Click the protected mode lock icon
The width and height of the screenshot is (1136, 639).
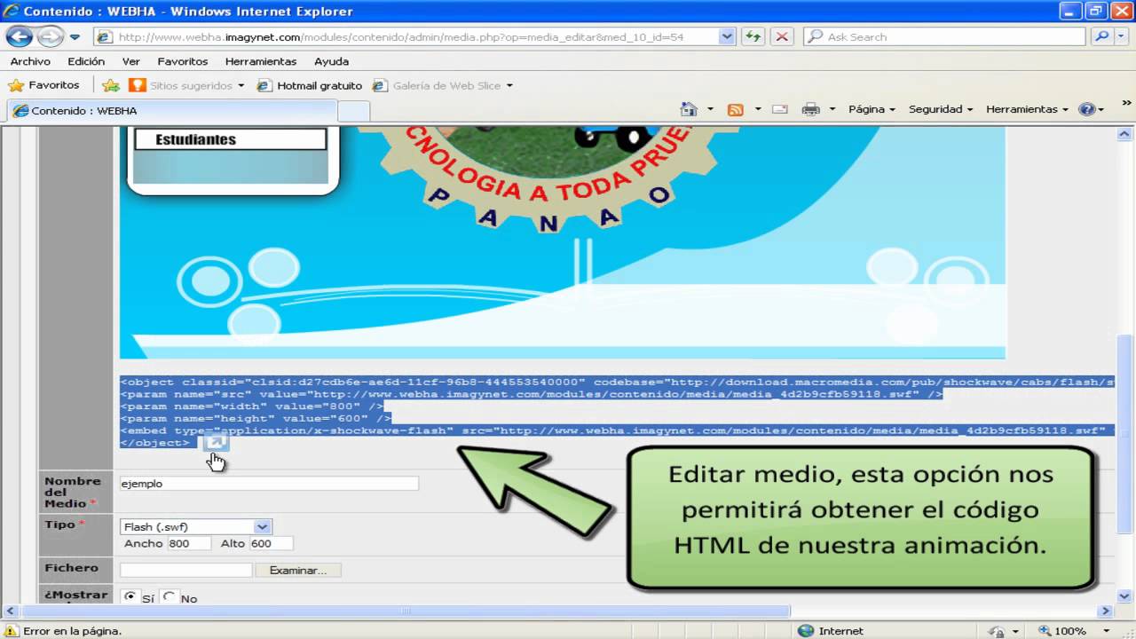point(998,631)
